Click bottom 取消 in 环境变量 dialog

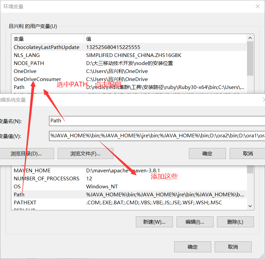(233, 247)
